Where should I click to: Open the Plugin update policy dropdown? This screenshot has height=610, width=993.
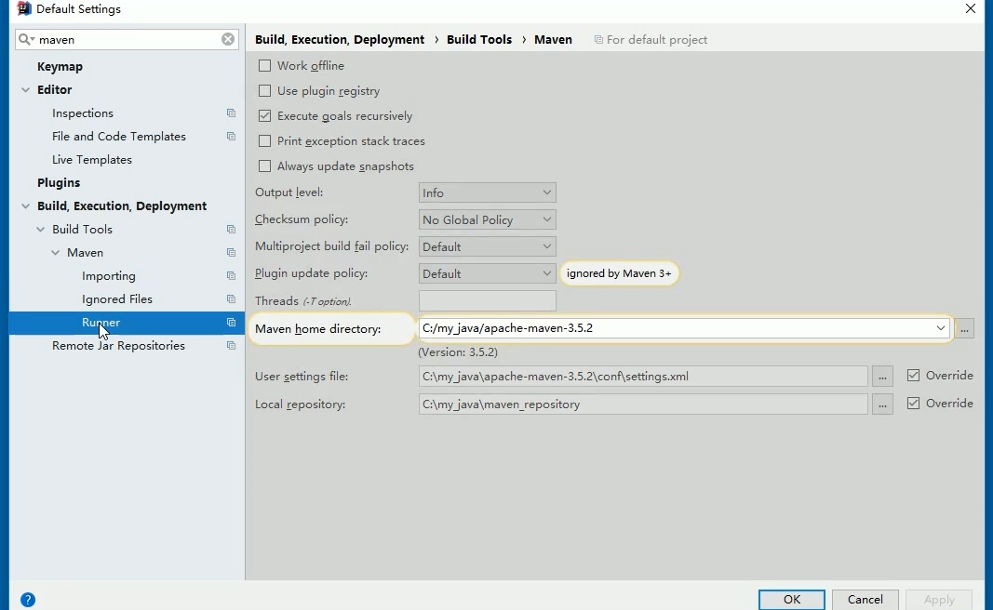pos(487,273)
